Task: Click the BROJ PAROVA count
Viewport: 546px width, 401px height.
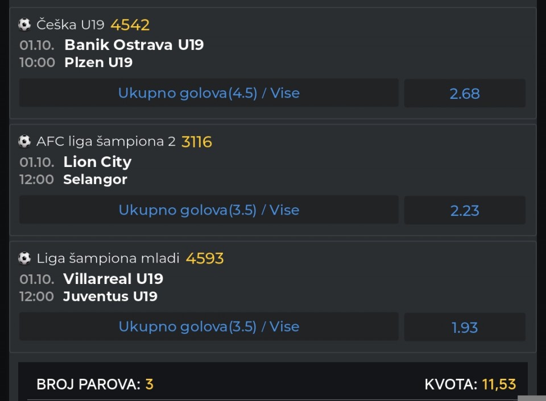Action: pos(150,385)
